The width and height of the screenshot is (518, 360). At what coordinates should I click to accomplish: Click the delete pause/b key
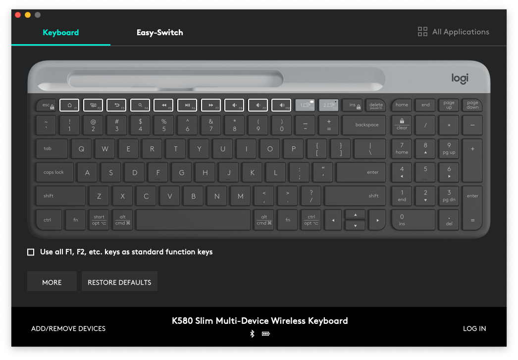(376, 105)
